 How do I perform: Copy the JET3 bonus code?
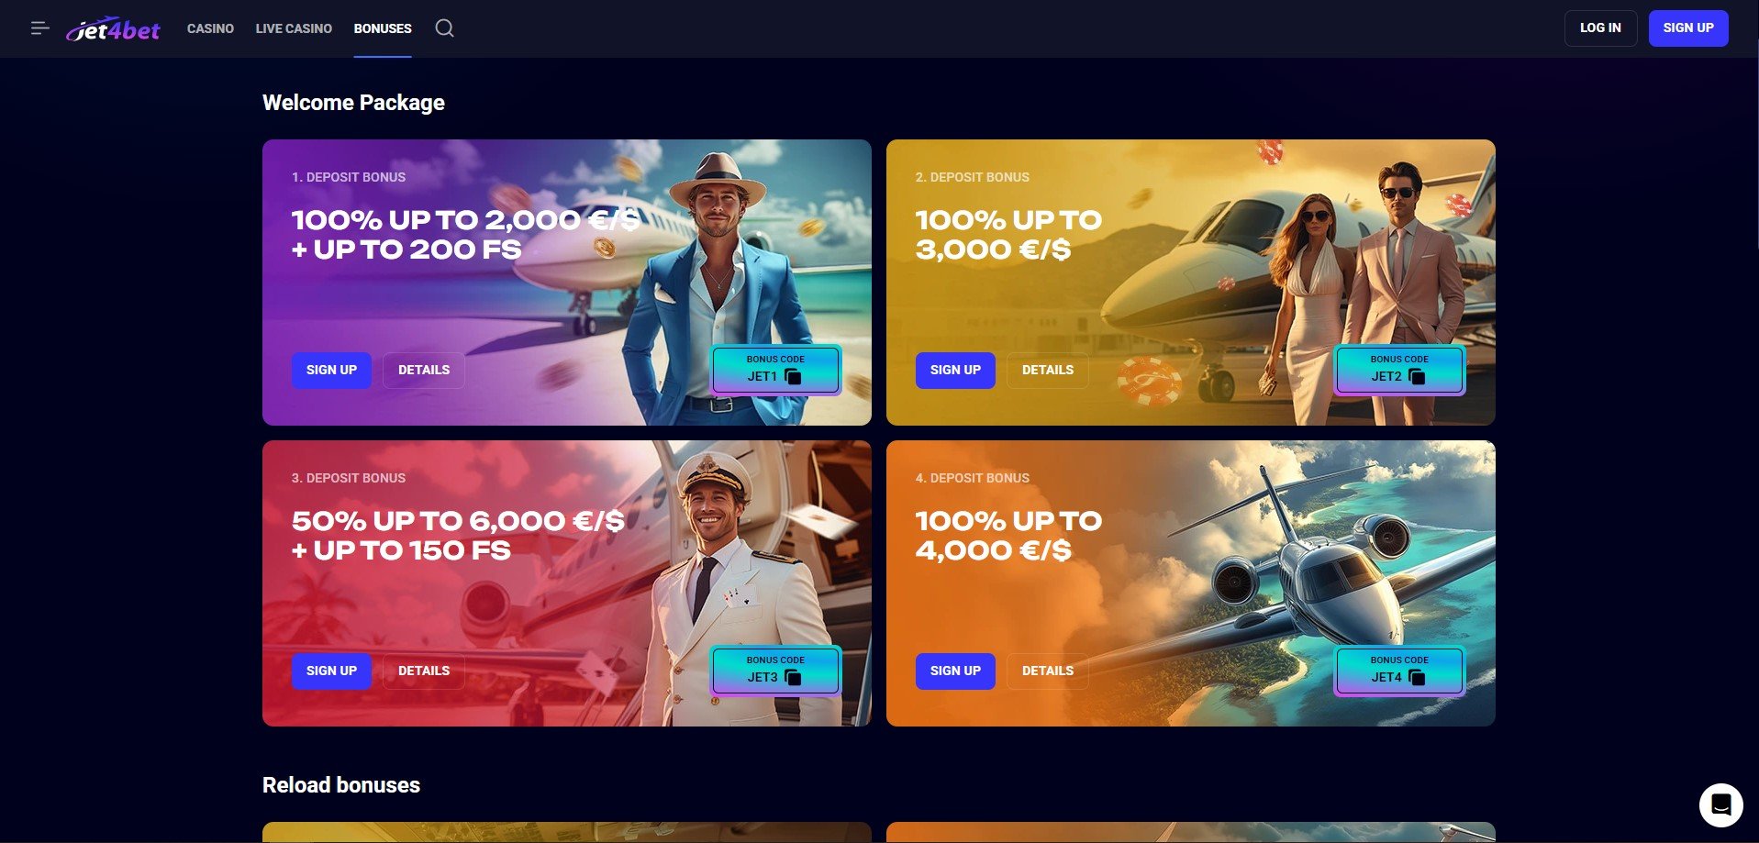coord(794,677)
